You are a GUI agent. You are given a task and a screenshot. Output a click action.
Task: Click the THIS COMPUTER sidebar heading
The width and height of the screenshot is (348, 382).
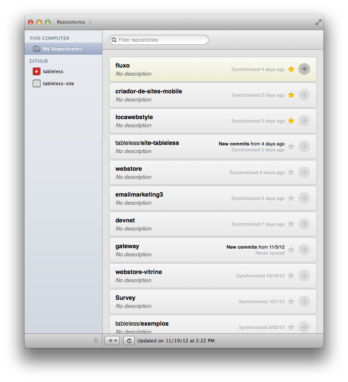coord(49,38)
